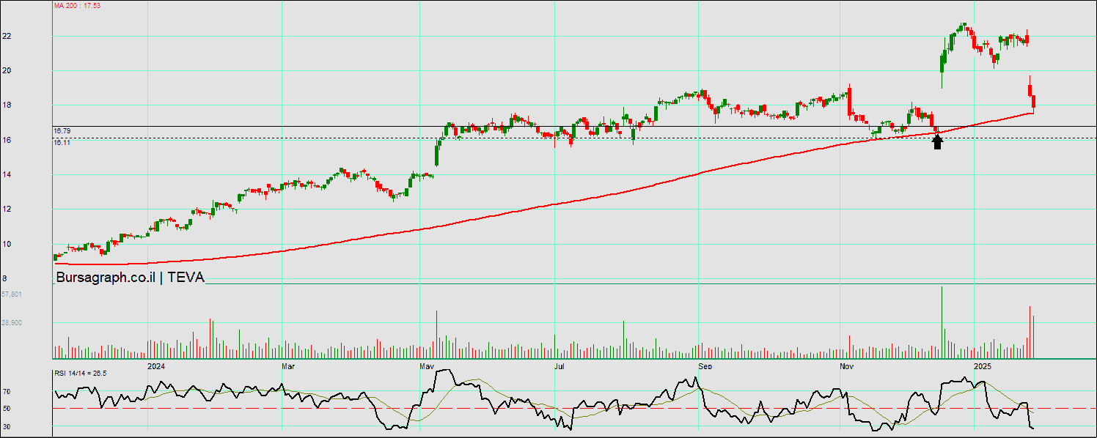Click the 28,900 volume scale label

coord(12,322)
